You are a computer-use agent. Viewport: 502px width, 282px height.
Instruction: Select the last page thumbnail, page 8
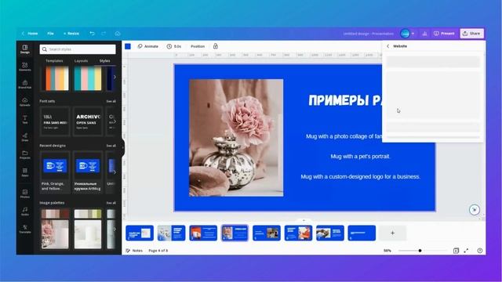362,233
